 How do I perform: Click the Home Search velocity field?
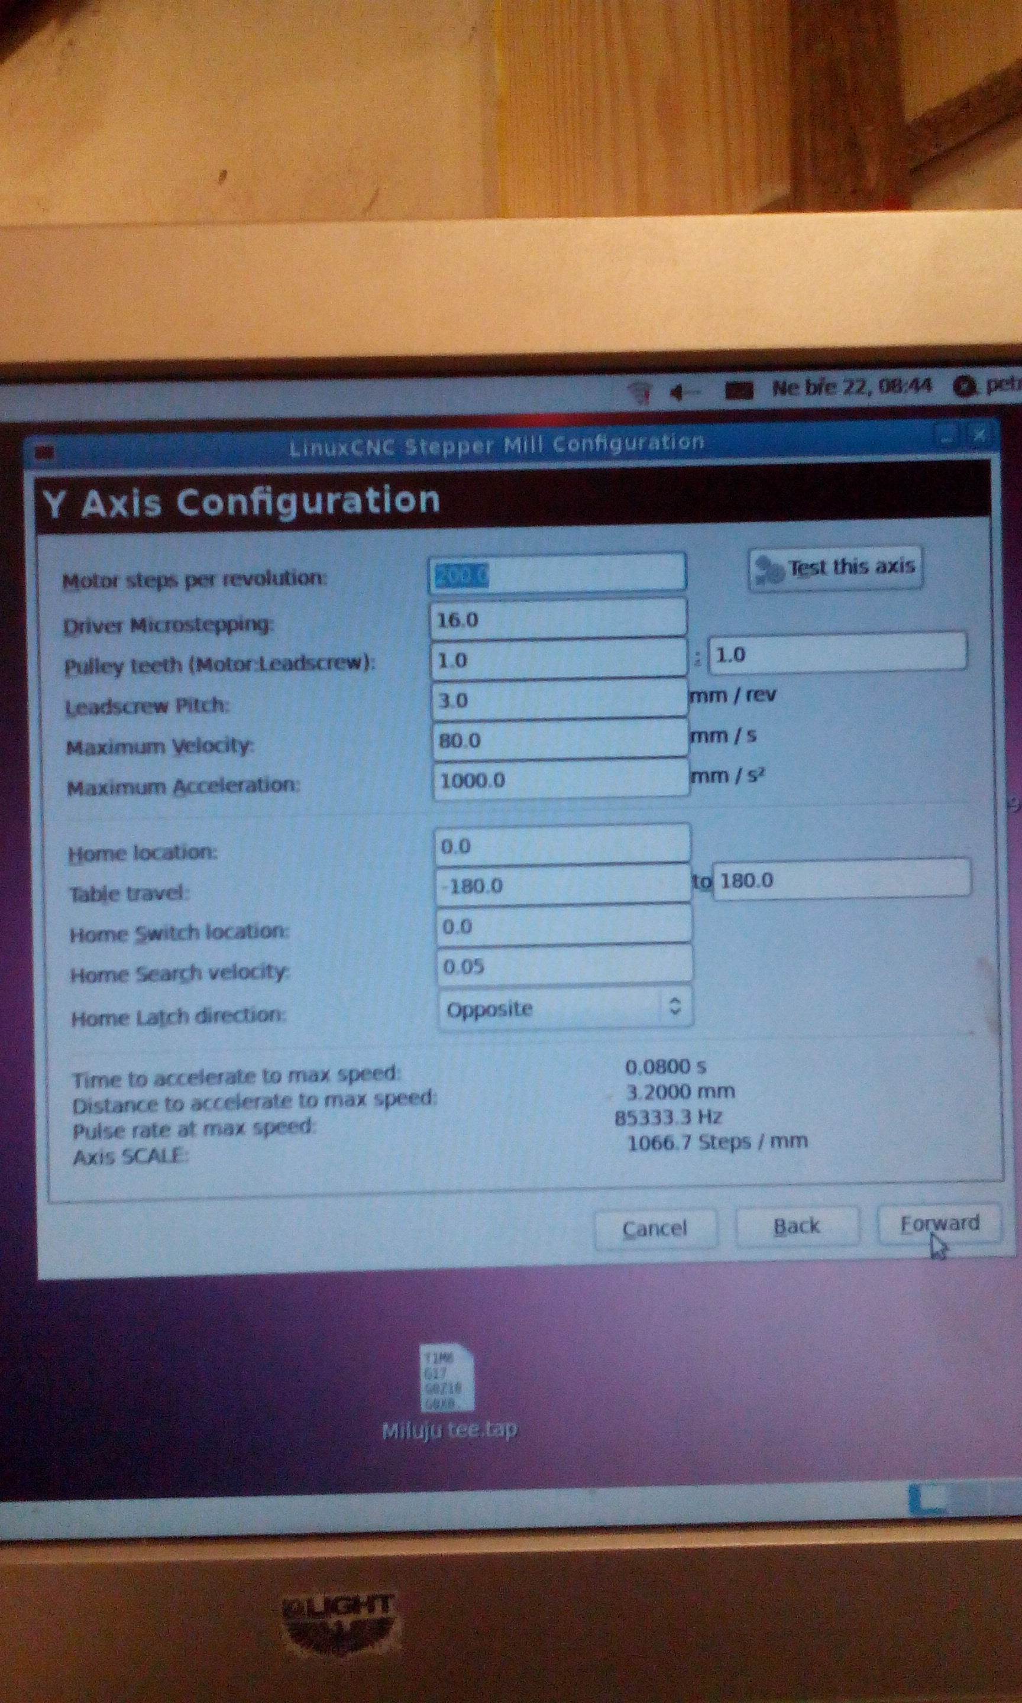563,966
